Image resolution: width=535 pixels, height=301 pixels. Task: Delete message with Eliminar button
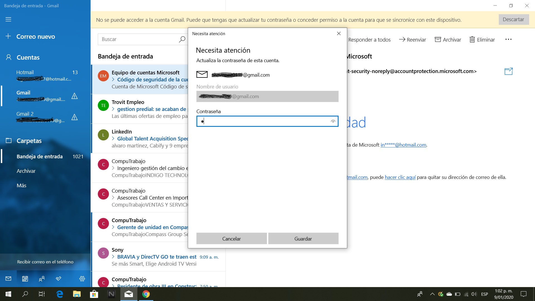(482, 40)
